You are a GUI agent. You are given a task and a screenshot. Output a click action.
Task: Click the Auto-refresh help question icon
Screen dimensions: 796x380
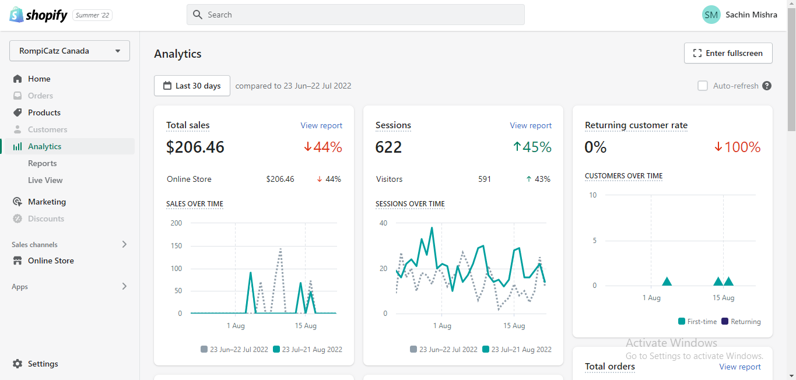click(767, 86)
